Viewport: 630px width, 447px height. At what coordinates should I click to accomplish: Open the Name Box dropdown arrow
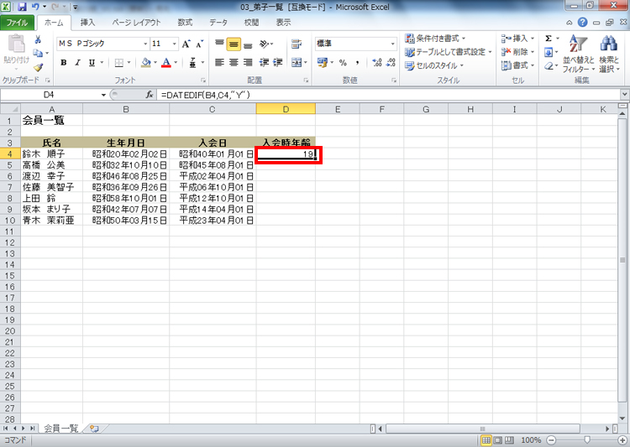pos(103,95)
